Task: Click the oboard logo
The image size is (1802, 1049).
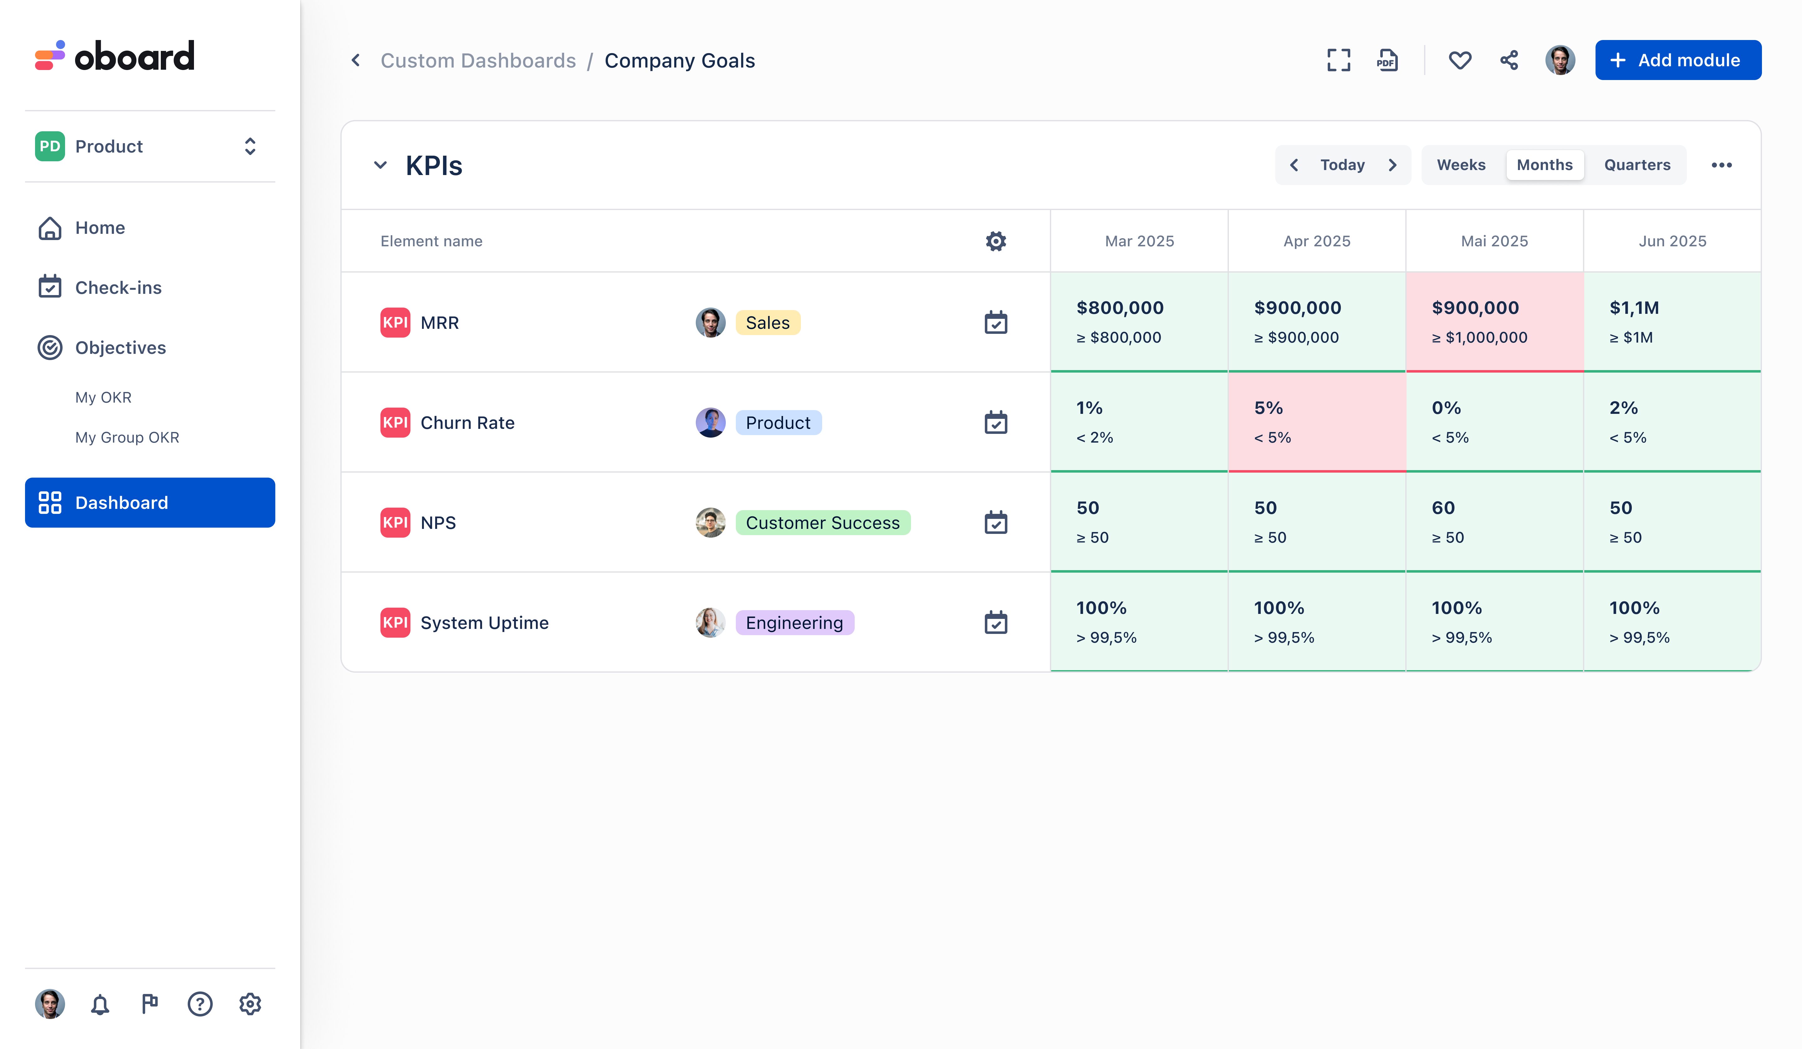Action: [x=115, y=56]
